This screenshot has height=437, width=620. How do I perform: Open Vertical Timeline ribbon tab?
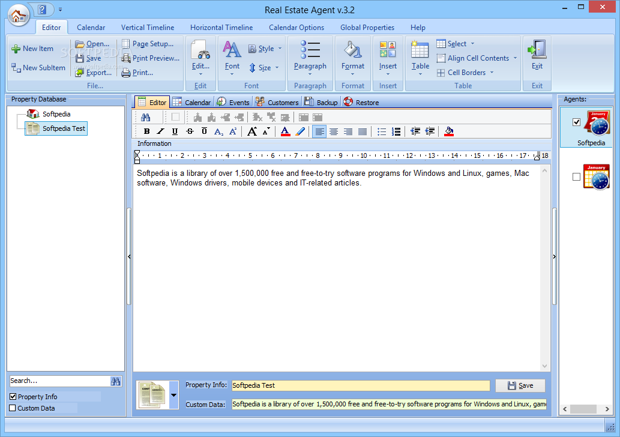(148, 27)
